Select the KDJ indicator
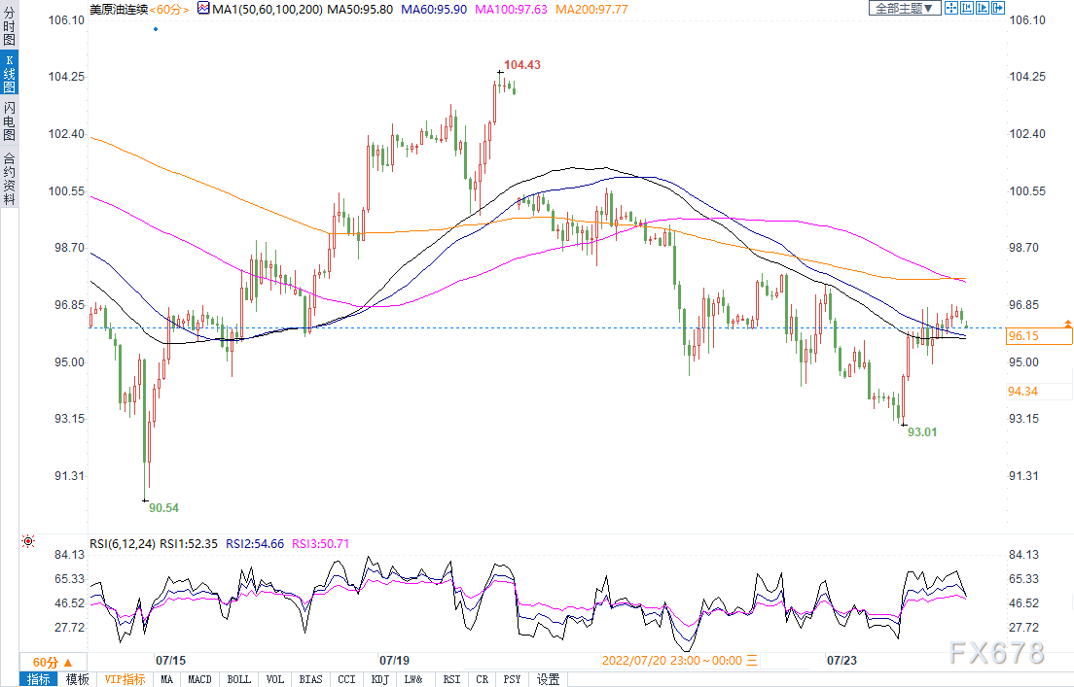This screenshot has width=1074, height=687. click(380, 679)
